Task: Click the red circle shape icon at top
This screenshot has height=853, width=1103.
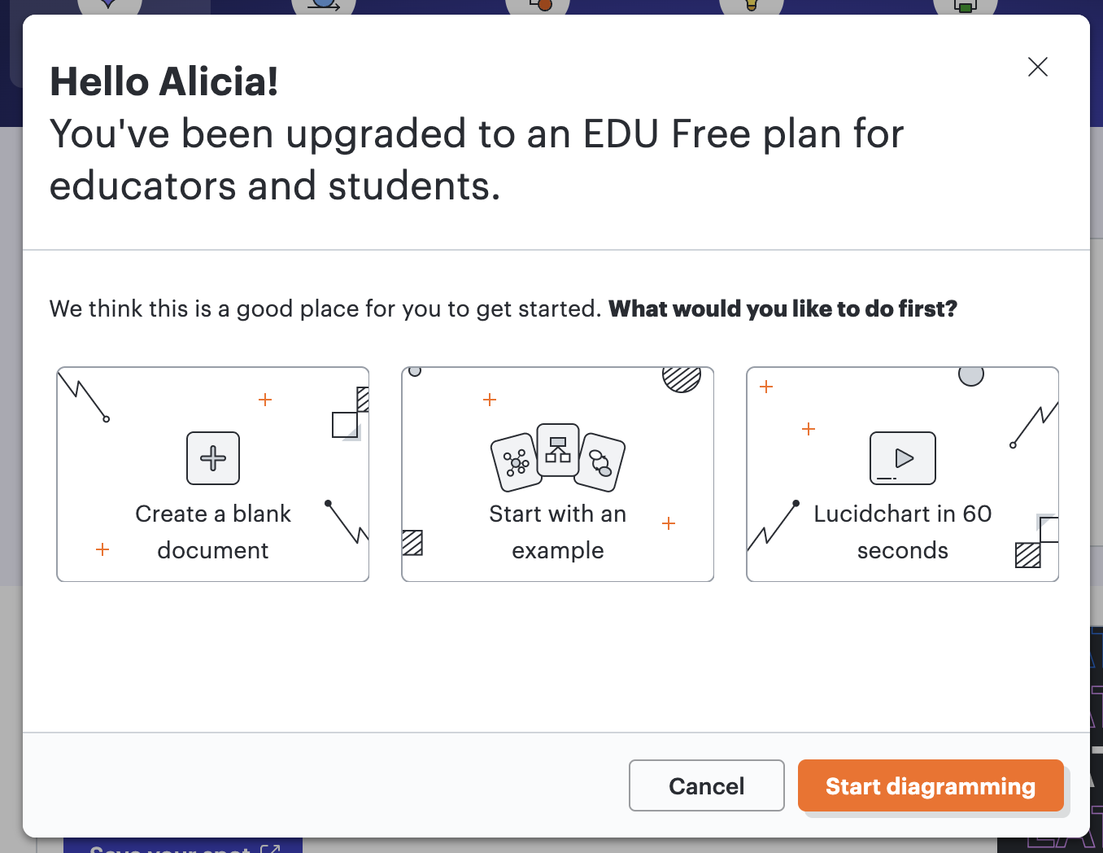Action: pyautogui.click(x=539, y=6)
